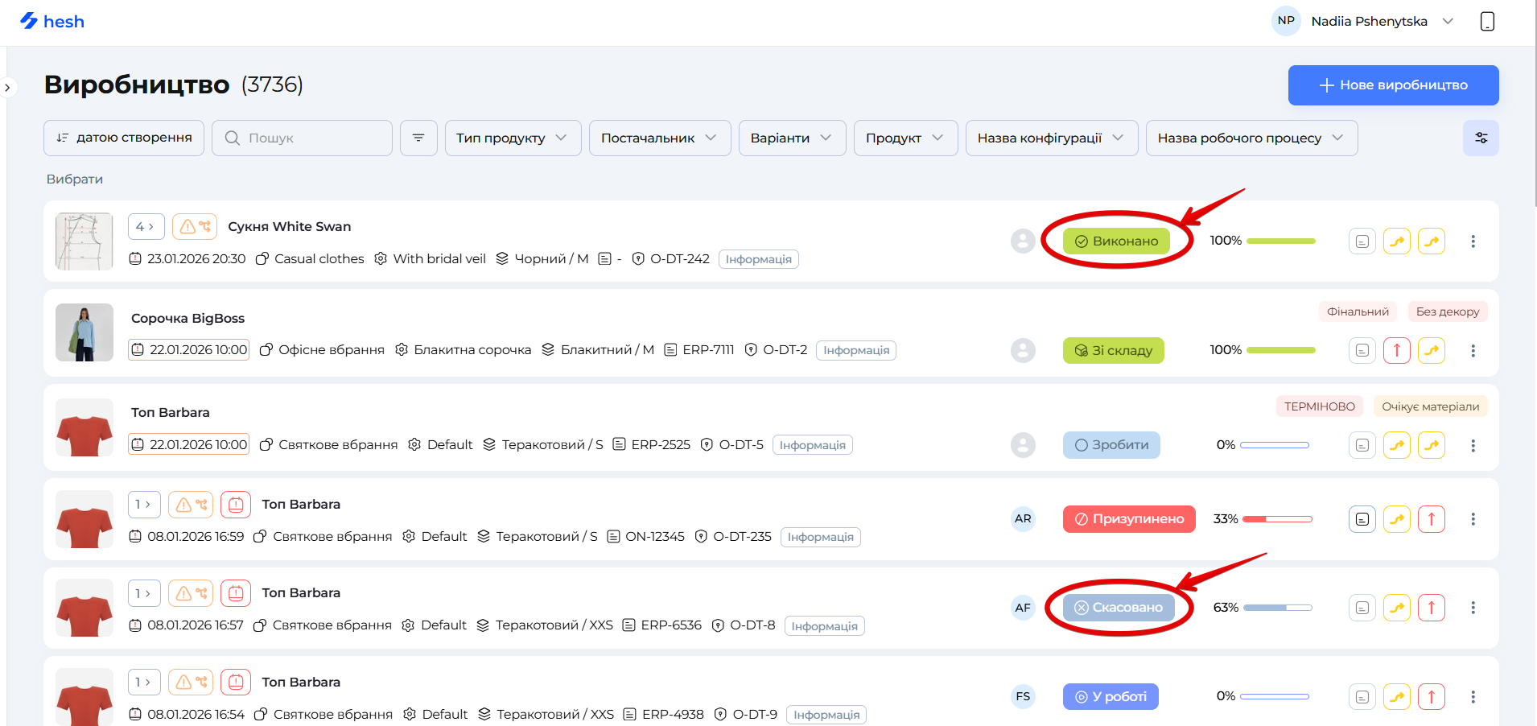Click the filter icon next to search
Screen dimensions: 1537x726
point(418,138)
